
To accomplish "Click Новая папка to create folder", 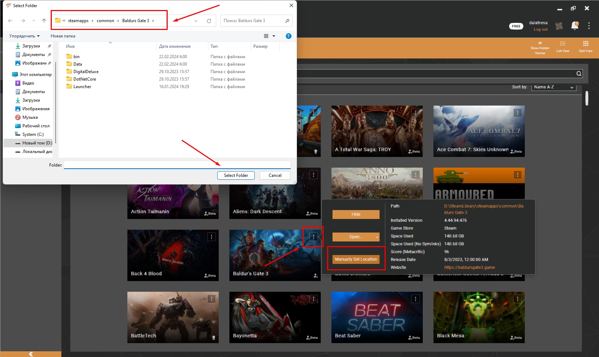I will (x=63, y=36).
